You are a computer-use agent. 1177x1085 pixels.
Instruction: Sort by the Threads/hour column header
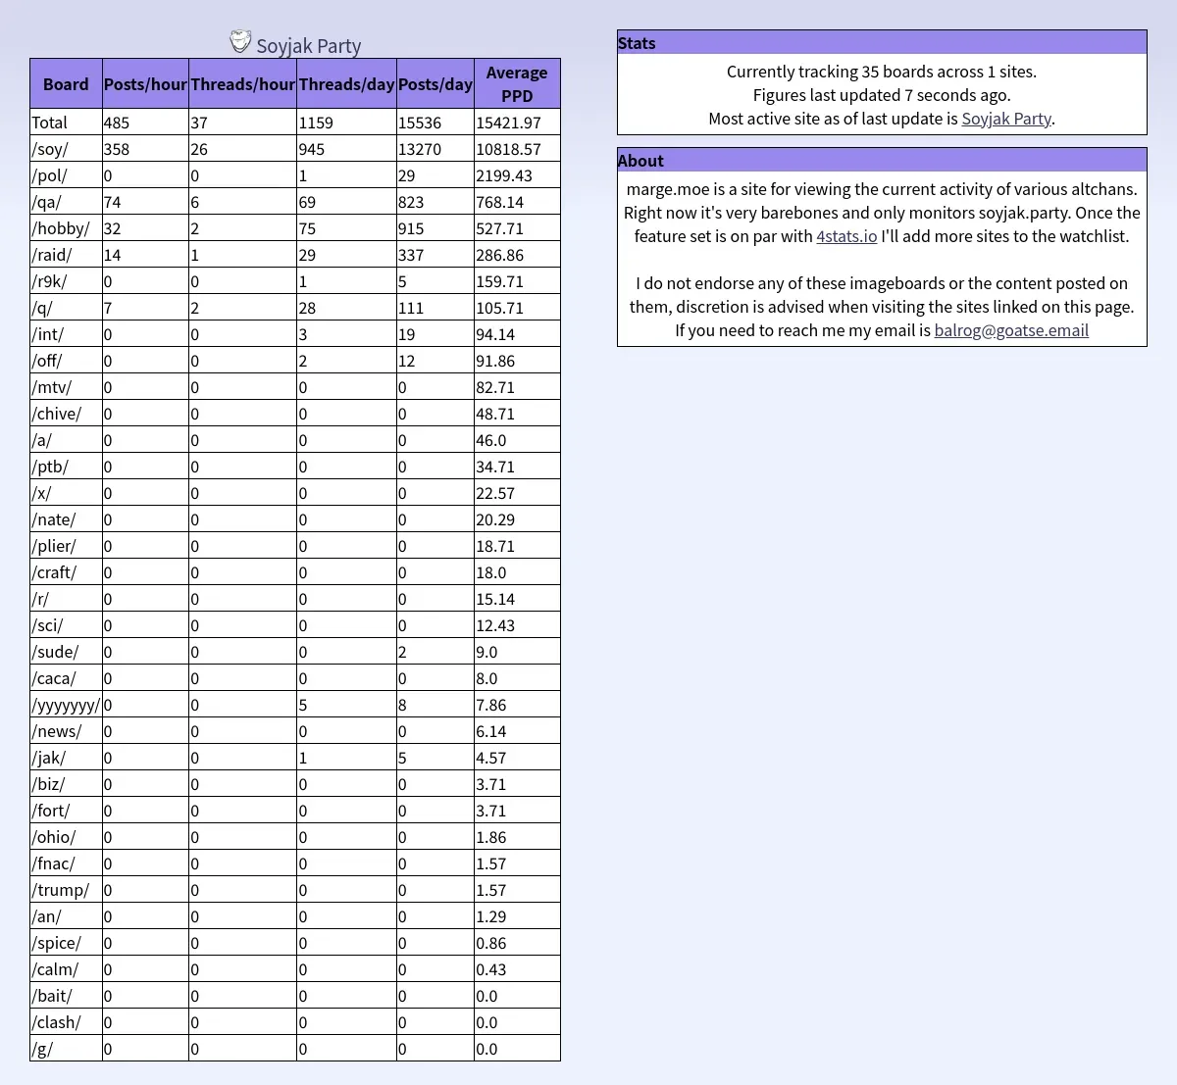click(x=242, y=84)
